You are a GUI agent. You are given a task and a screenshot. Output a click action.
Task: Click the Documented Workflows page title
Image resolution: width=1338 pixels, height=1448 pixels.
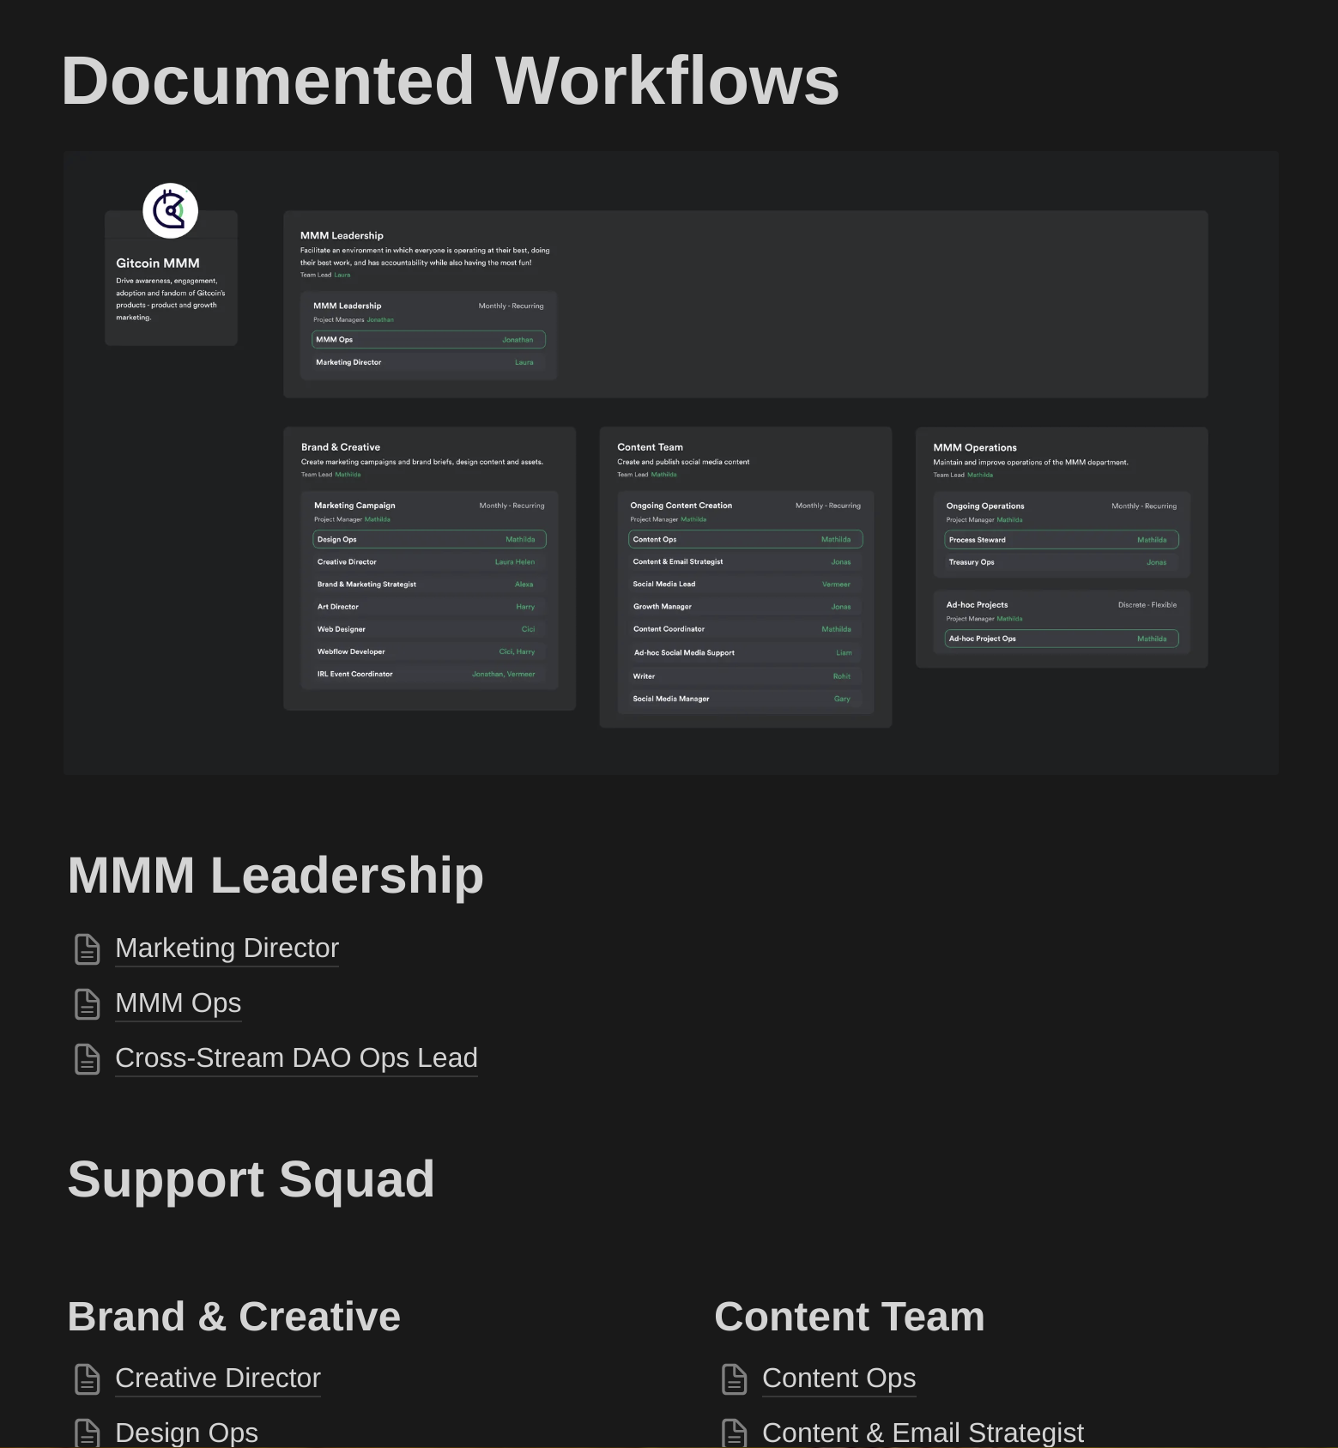[x=450, y=81]
